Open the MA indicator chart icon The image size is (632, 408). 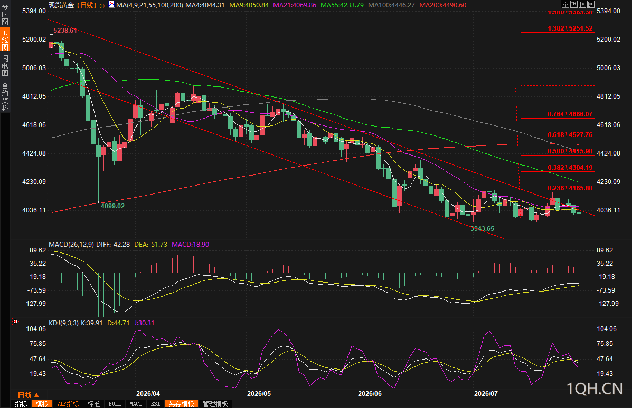pos(111,4)
